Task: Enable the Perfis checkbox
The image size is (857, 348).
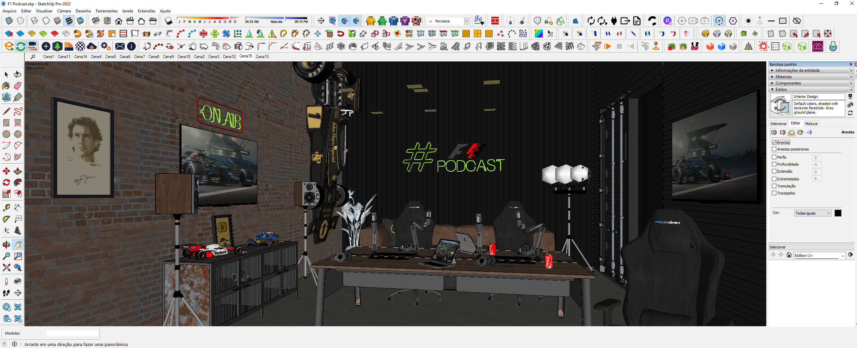Action: coord(774,157)
